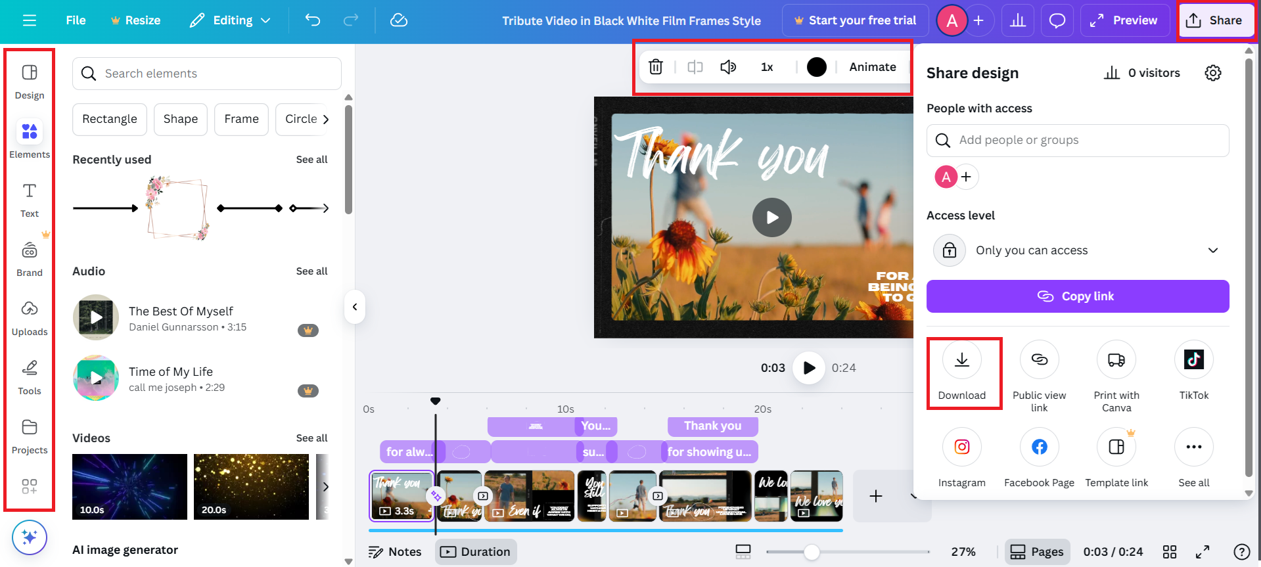Collapse the side panel with arrow
Viewport: 1261px width, 567px height.
355,307
